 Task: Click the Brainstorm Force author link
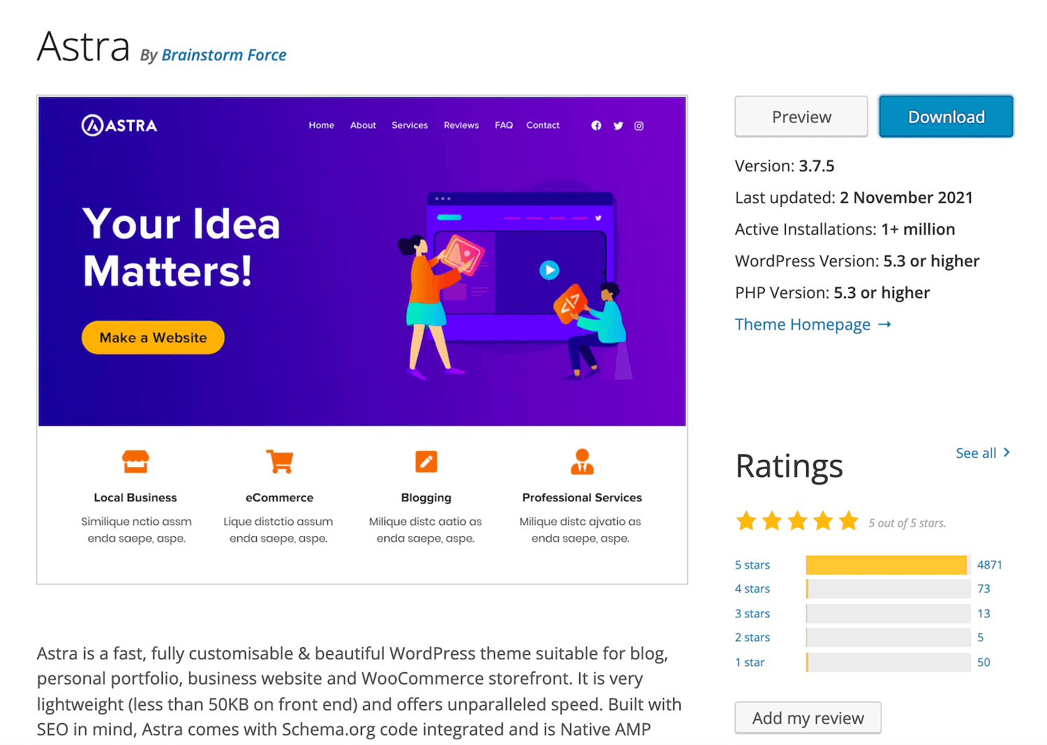(223, 54)
